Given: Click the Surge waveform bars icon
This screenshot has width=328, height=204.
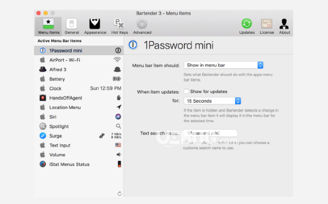Looking at the screenshot, I should (102, 136).
